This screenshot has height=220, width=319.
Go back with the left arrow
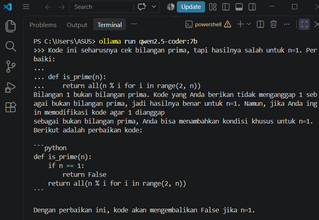pos(48,7)
